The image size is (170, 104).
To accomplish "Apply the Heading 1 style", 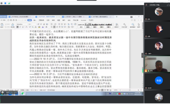I will [88, 26].
